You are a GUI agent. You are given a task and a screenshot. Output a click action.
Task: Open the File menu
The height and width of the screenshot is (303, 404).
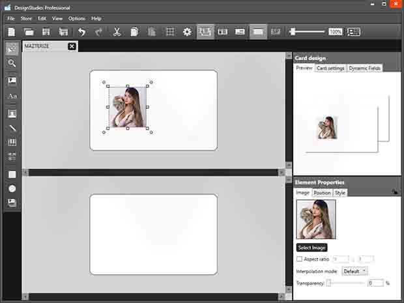pyautogui.click(x=11, y=18)
